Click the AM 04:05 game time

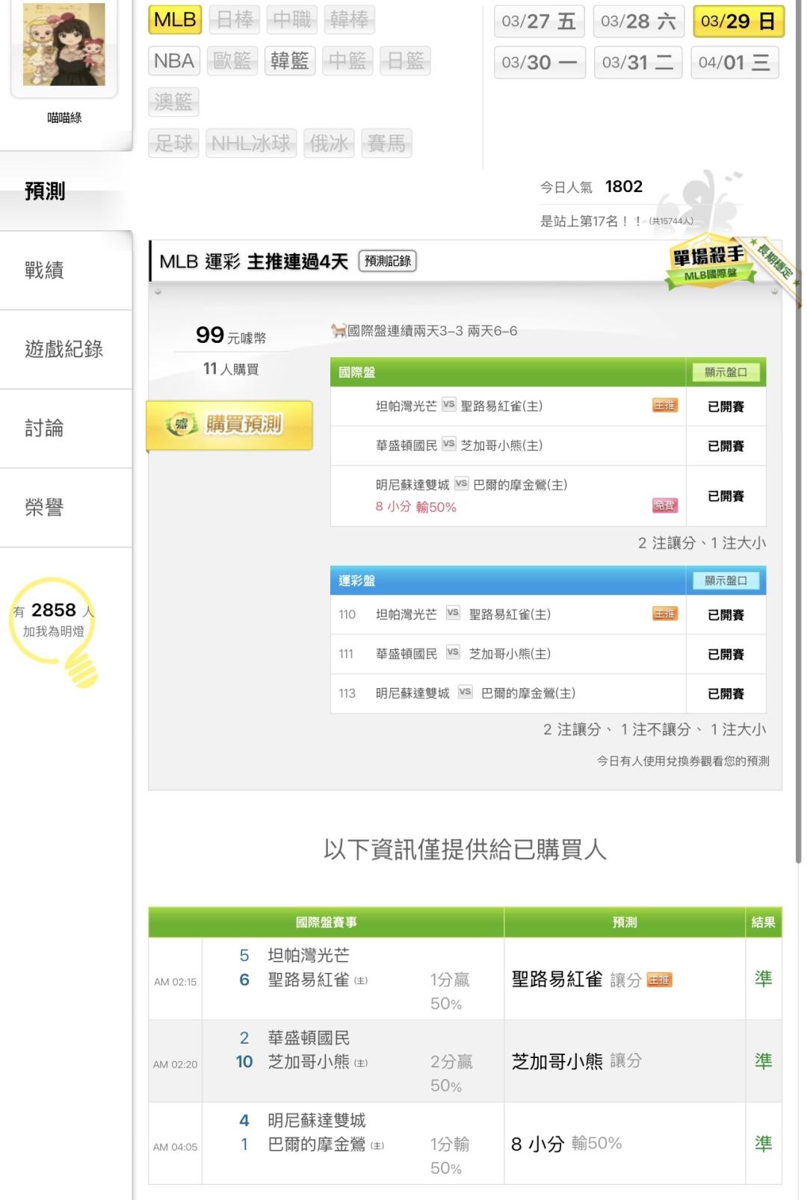175,1147
